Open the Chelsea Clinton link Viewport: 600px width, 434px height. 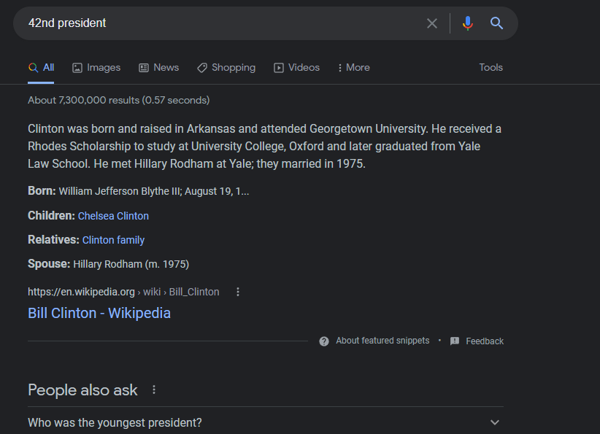tap(113, 216)
